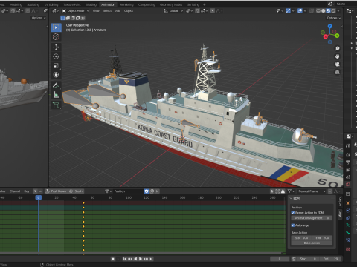Screen dimensions: 357x267
Task: Toggle fake user shield for Position action
Action: pyautogui.click(x=147, y=191)
